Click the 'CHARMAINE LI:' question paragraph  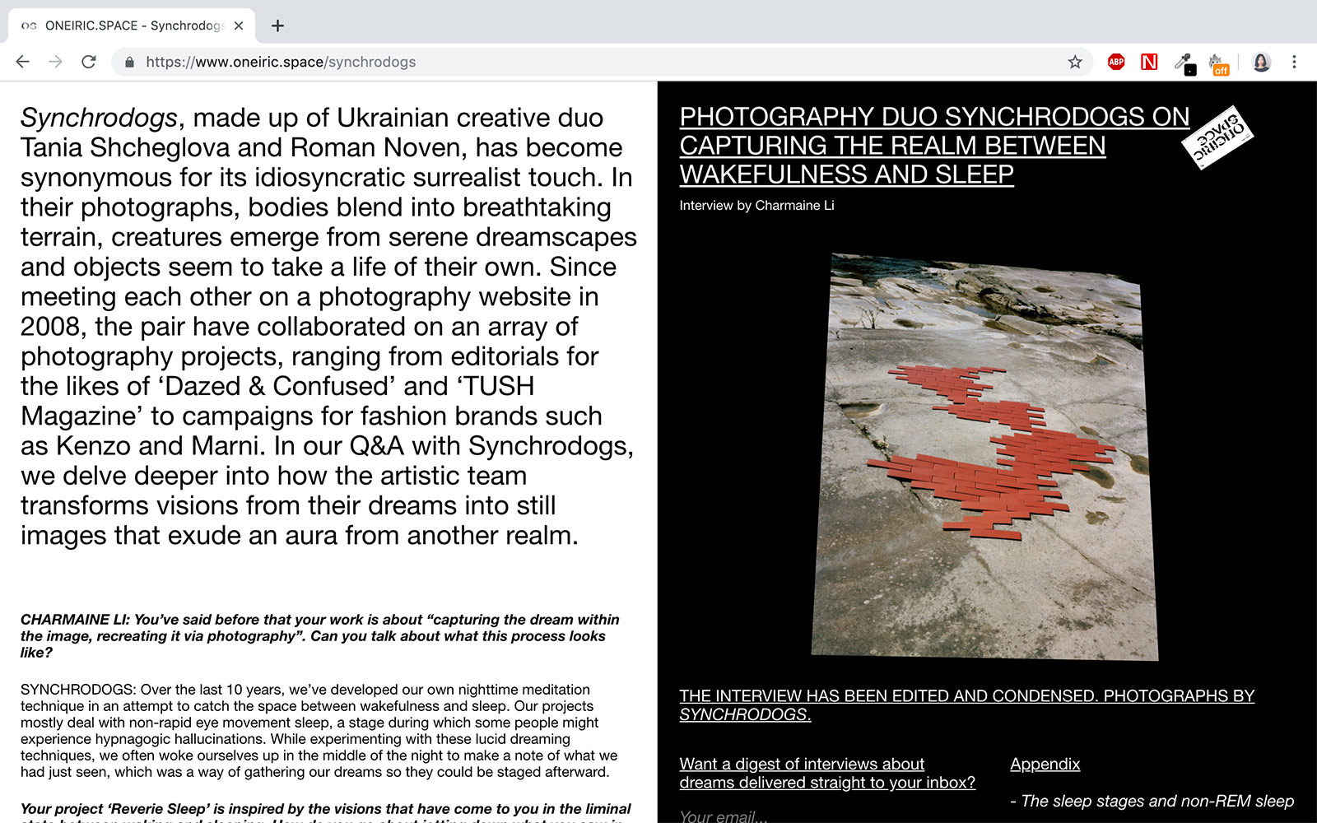(320, 636)
